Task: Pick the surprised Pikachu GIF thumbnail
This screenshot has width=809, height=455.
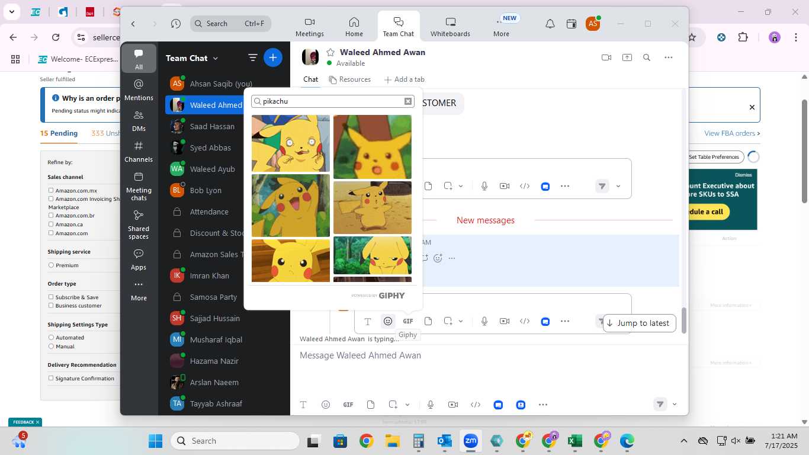Action: coord(373,147)
